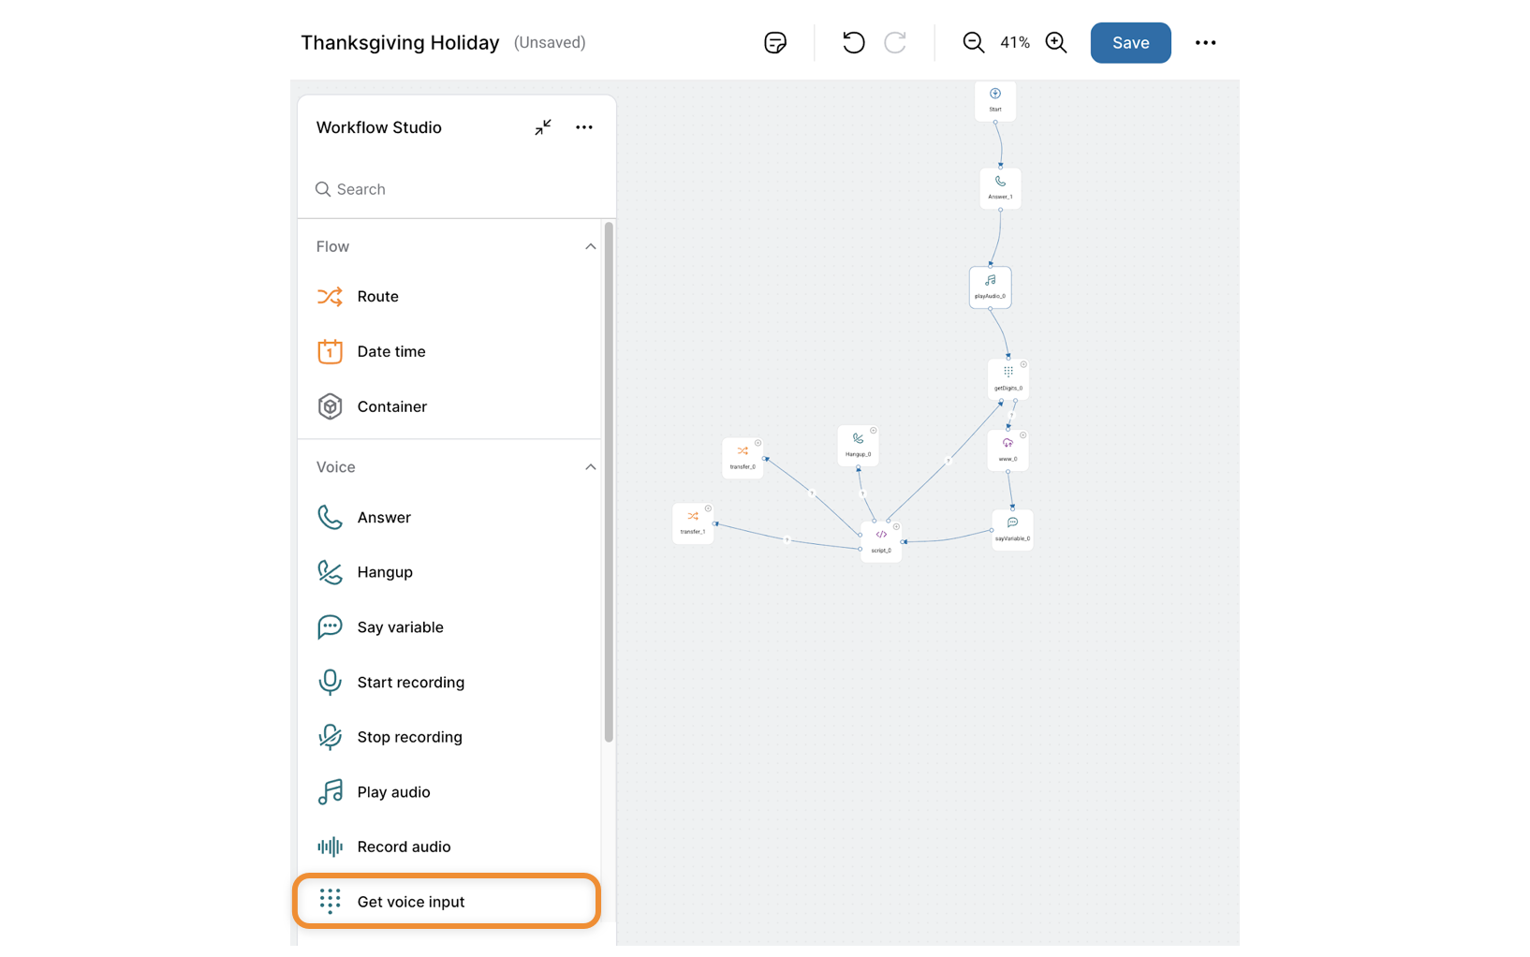Zoom in with the magnifier plus icon
The image size is (1530, 957).
tap(1056, 42)
